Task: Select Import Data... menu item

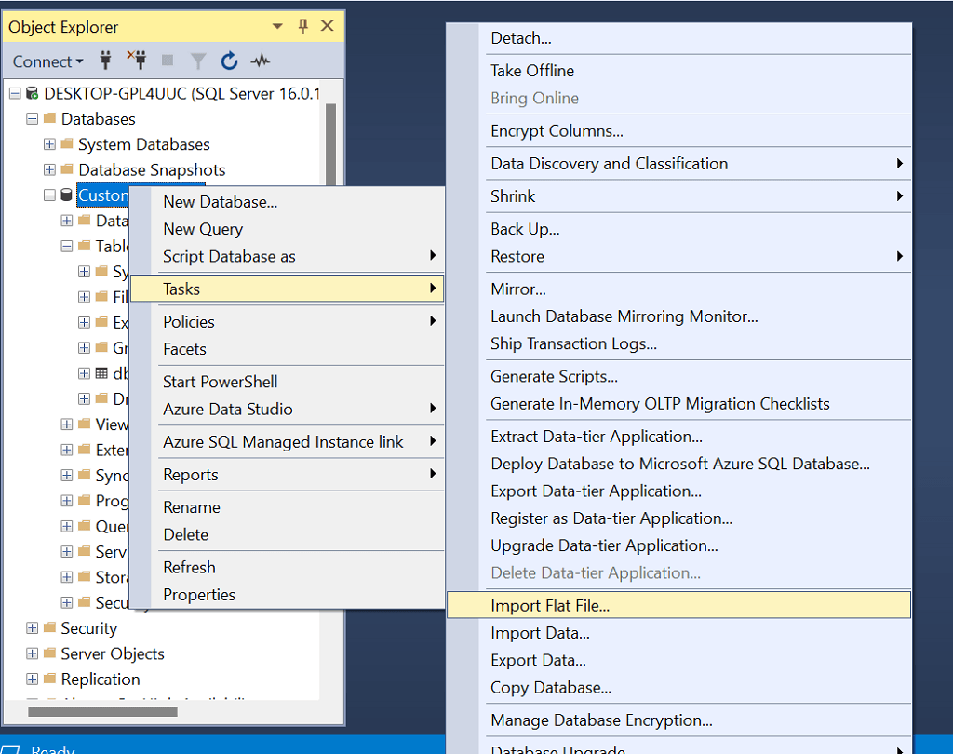Action: pos(678,633)
